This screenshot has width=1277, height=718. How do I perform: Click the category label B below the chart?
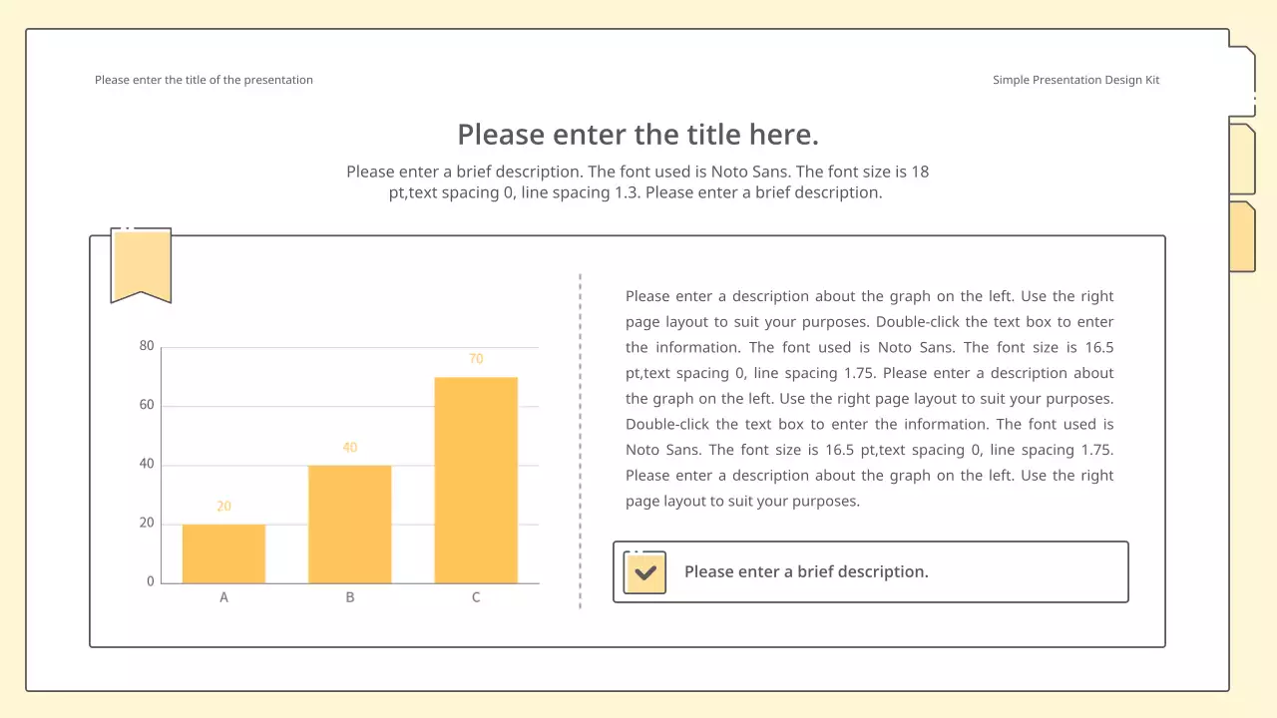tap(350, 597)
